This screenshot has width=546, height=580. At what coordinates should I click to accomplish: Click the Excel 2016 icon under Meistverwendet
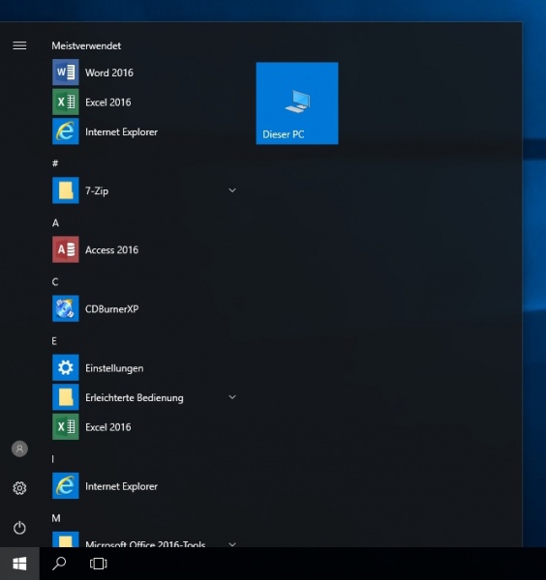(66, 102)
